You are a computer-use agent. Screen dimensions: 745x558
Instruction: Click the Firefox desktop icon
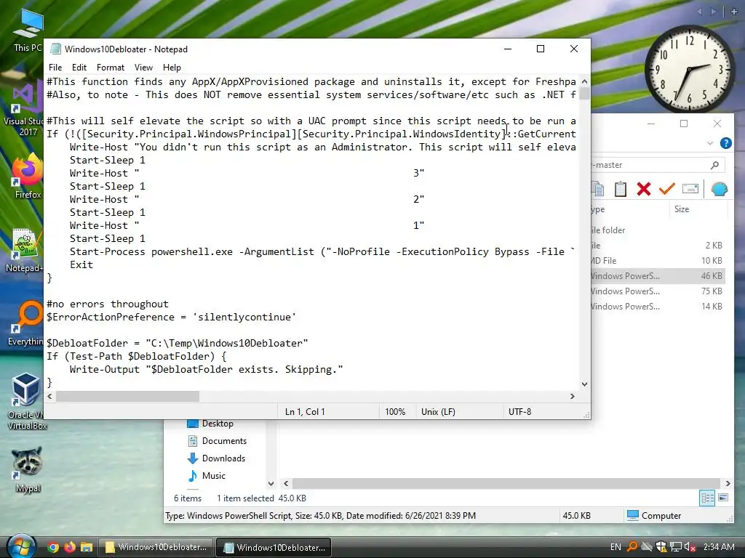coord(27,177)
